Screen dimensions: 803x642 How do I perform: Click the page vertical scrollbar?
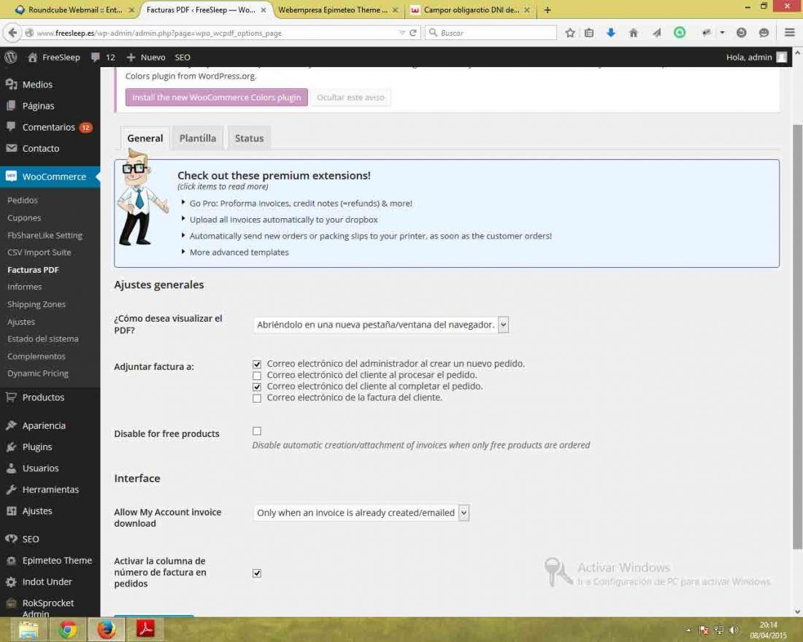click(x=797, y=336)
